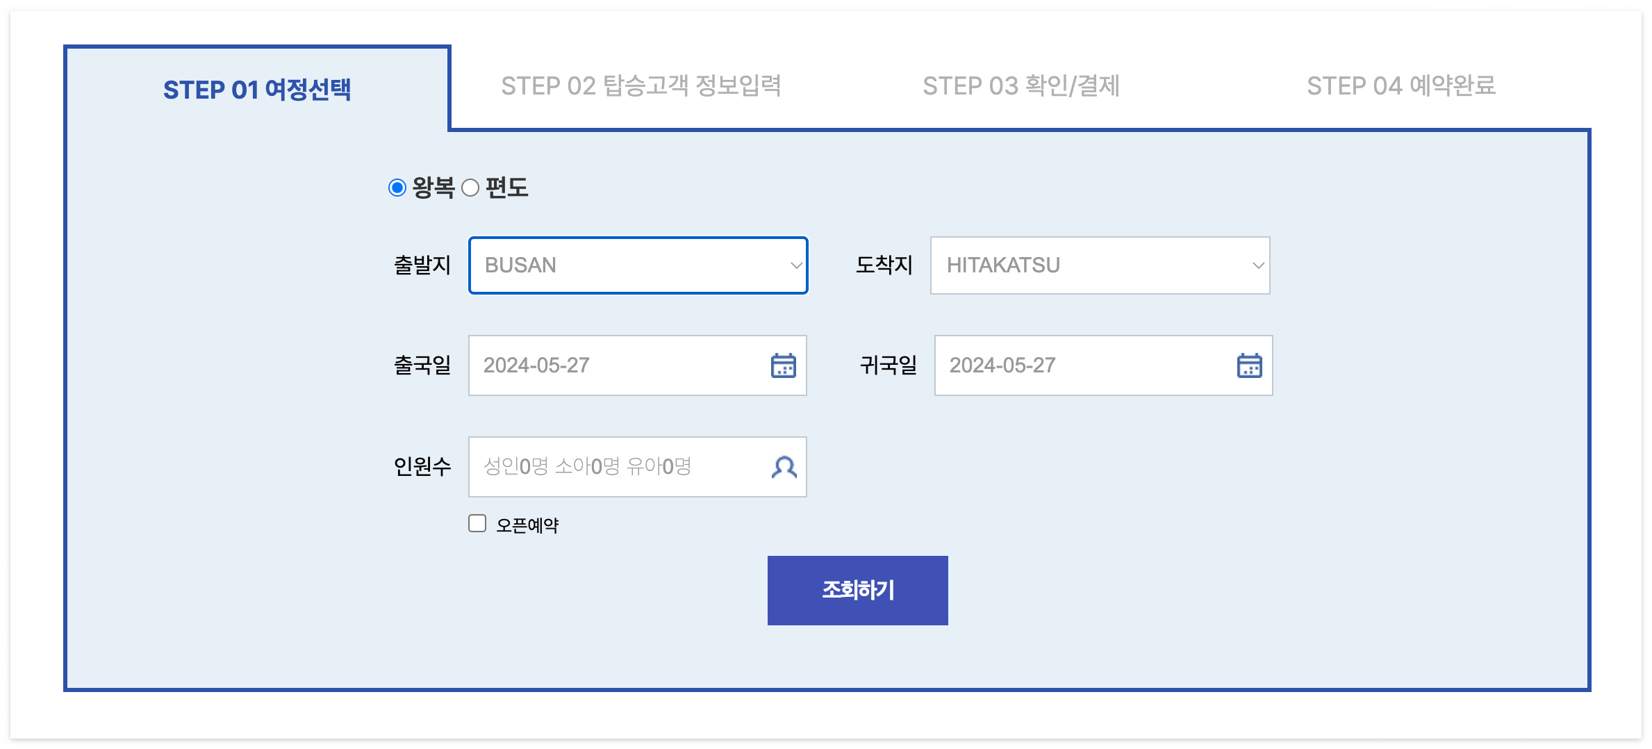Open the 출국일 departure date calendar icon
1652x749 pixels.
click(784, 365)
